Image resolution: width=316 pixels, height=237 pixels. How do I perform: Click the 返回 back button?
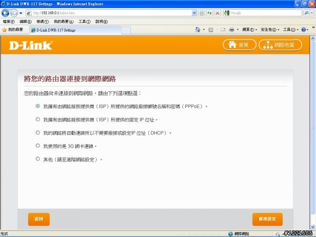39,219
